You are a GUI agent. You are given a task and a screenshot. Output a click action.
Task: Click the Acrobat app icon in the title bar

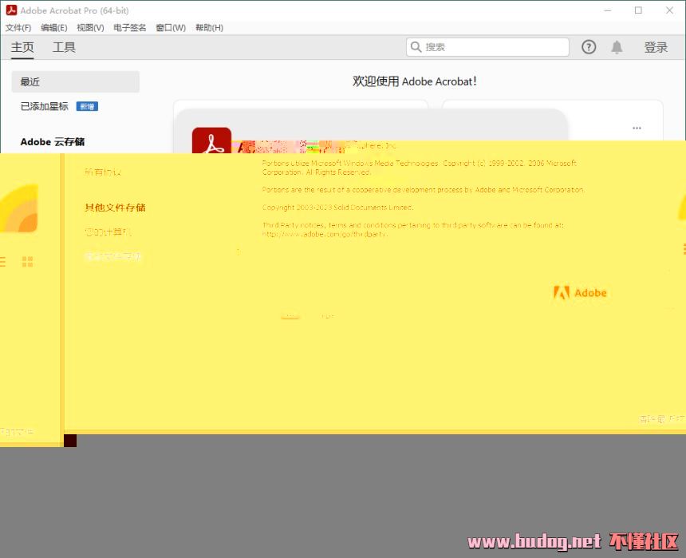[x=10, y=10]
